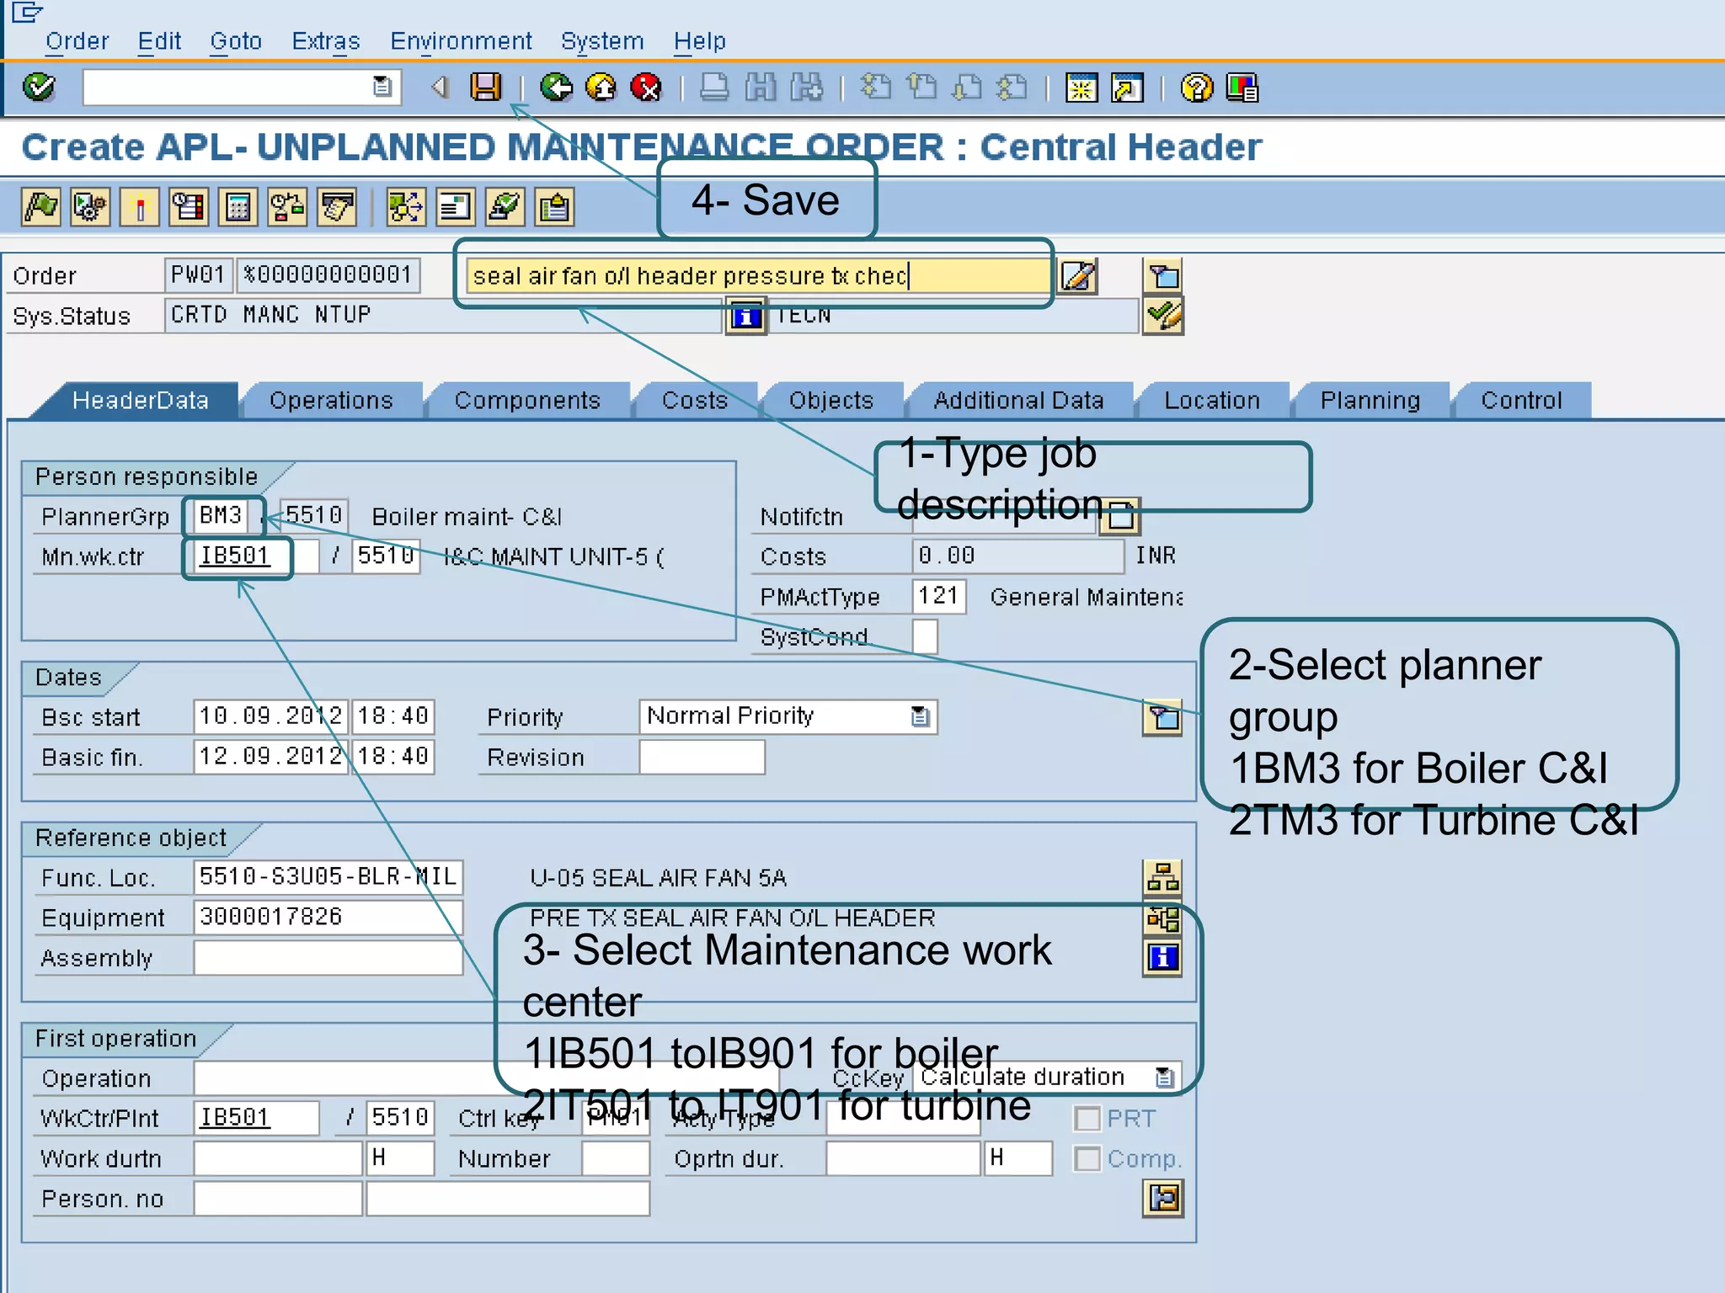The width and height of the screenshot is (1725, 1293).
Task: Click the Create New Session icon
Action: click(1081, 87)
